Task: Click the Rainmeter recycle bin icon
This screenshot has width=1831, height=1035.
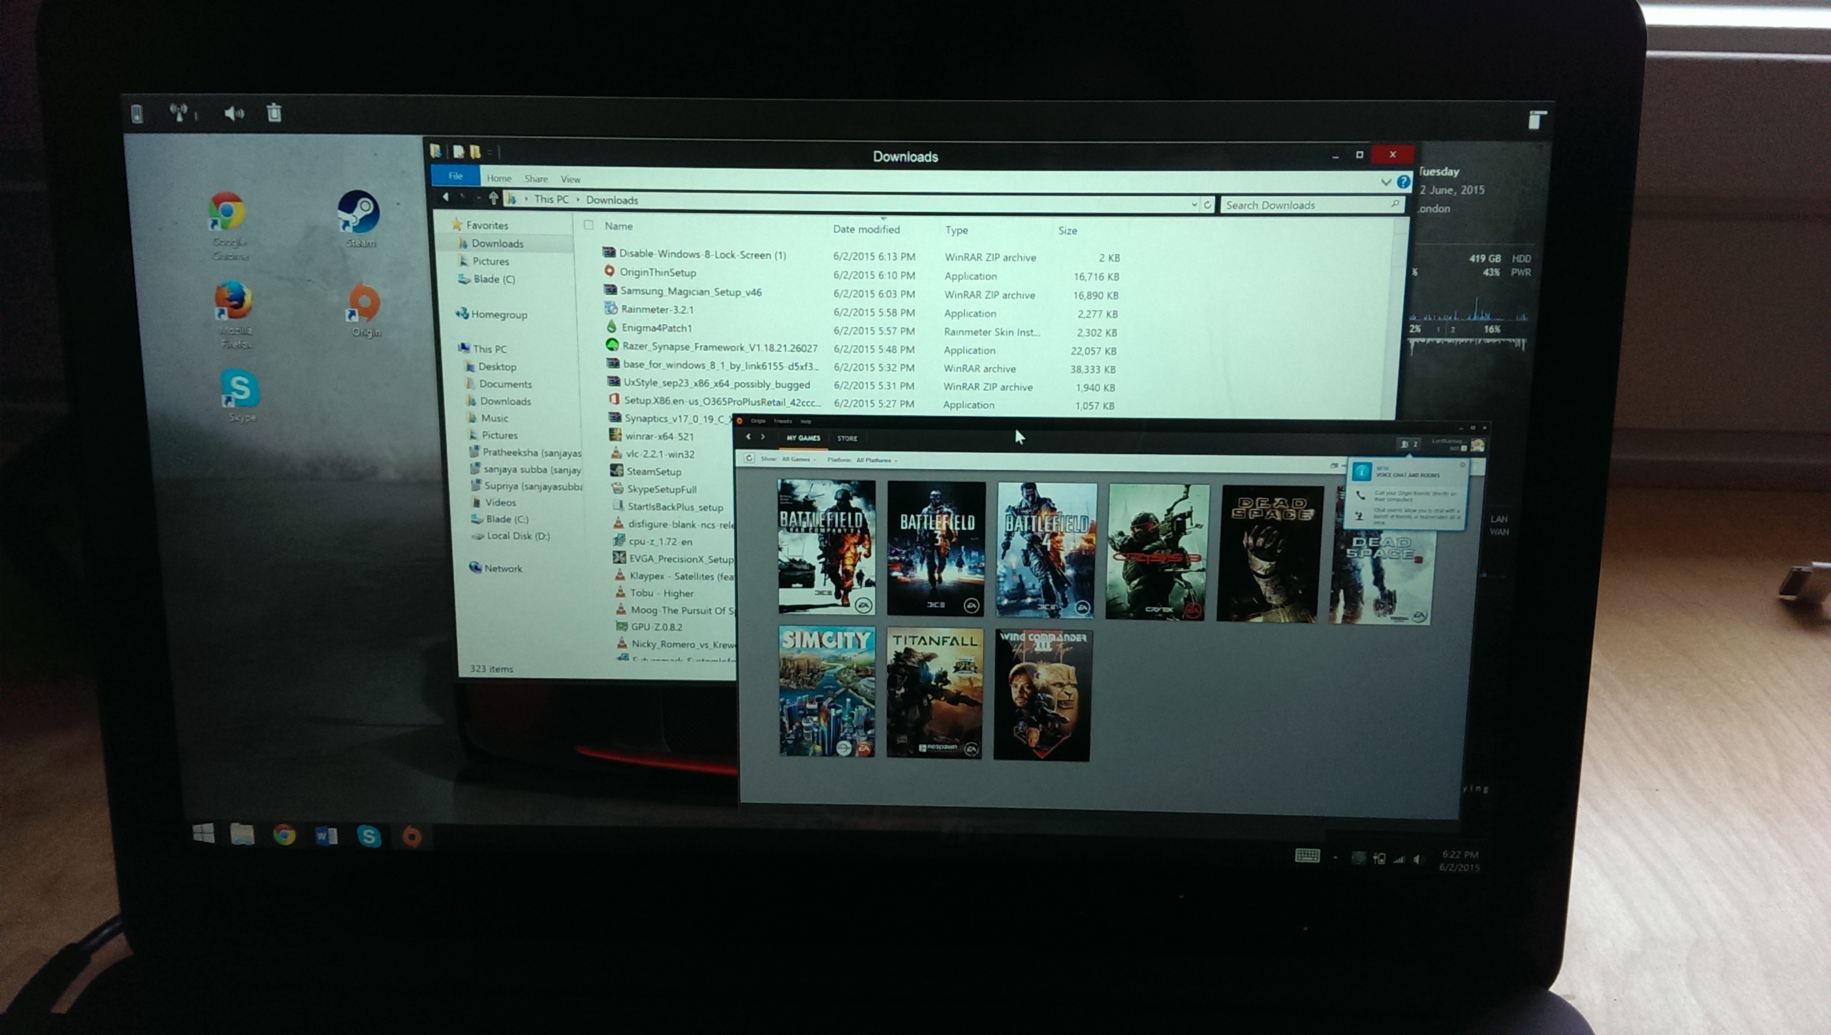Action: click(274, 112)
